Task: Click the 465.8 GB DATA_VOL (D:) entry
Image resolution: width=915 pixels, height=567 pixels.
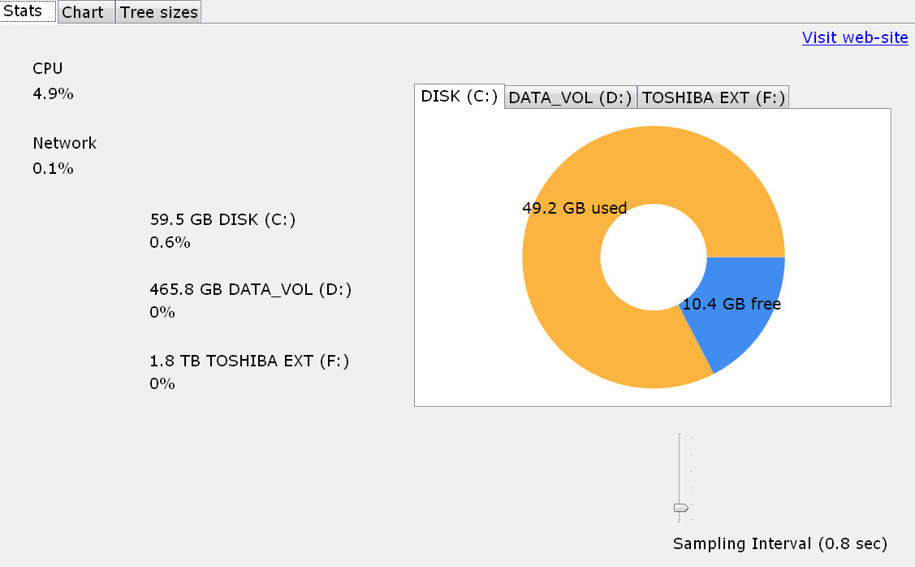Action: 250,290
